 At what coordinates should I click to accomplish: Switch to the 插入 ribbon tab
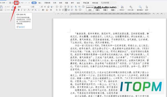[40, 3]
